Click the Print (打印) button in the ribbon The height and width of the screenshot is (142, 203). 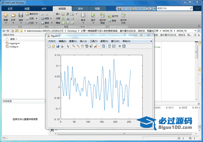click(x=30, y=23)
